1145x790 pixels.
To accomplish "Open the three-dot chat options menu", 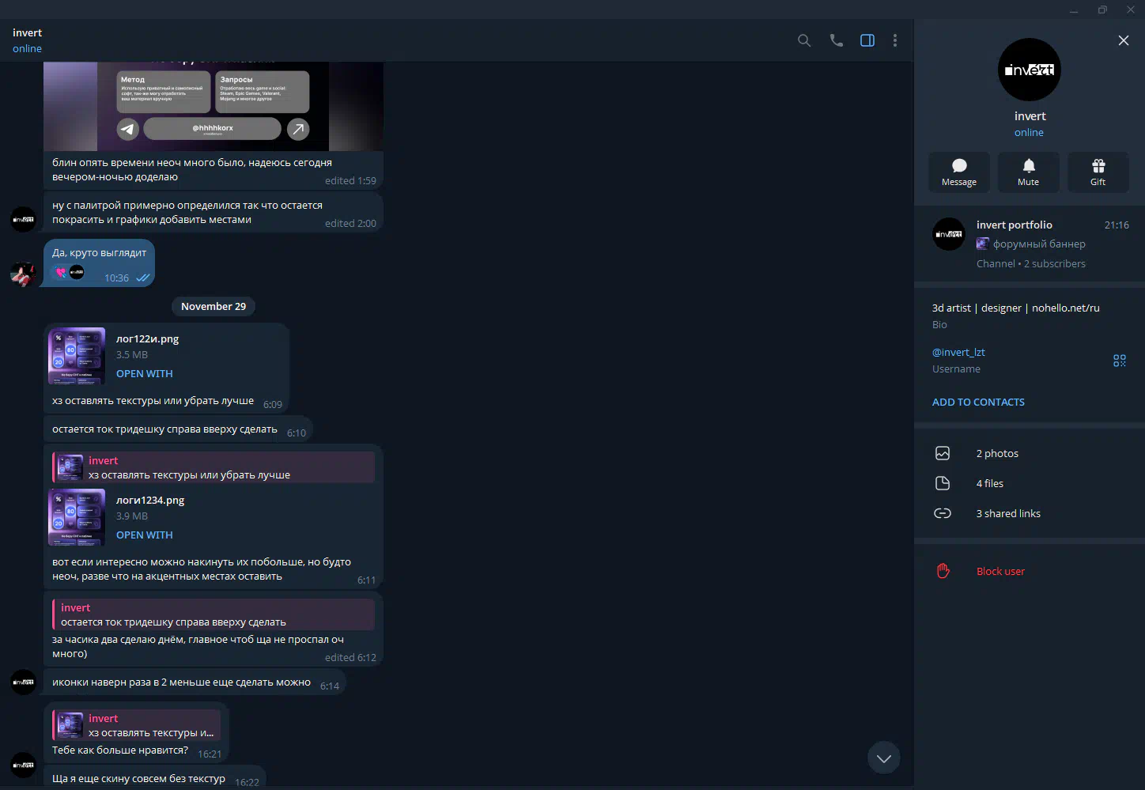I will [x=895, y=40].
